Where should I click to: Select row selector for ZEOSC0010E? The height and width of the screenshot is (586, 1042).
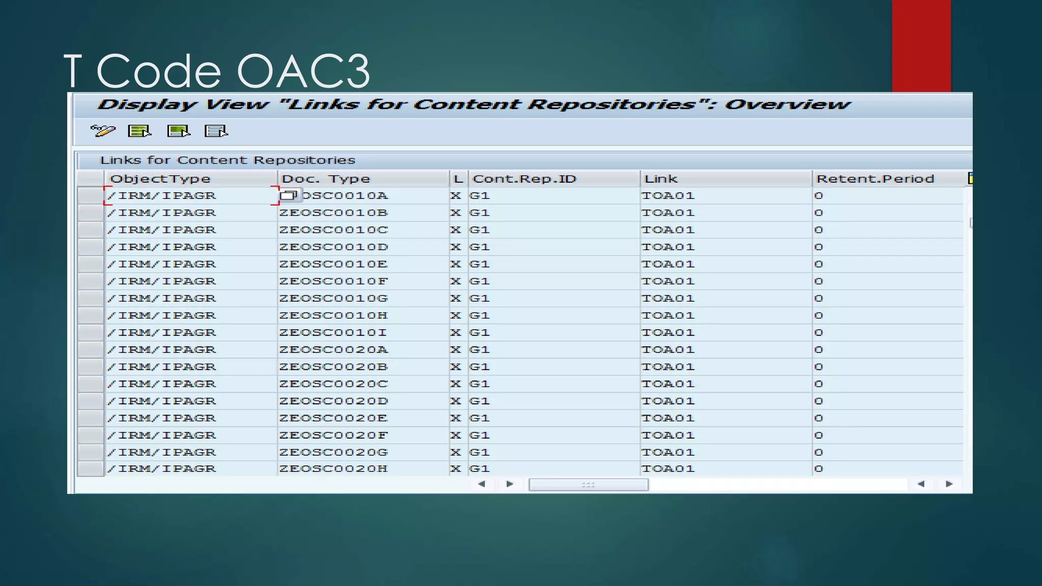[91, 264]
